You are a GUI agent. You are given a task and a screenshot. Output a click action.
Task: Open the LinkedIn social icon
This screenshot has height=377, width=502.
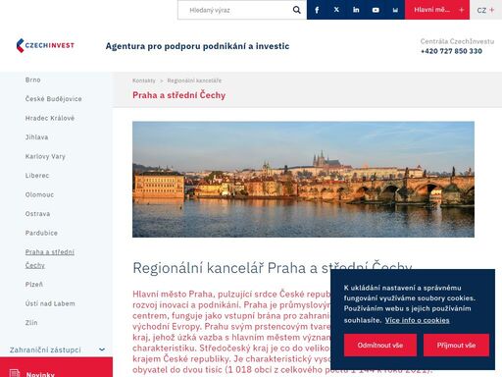pos(356,10)
